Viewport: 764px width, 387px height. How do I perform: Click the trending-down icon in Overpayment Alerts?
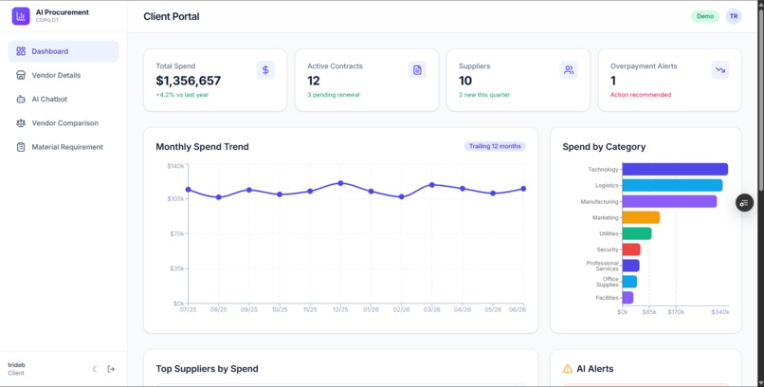720,69
